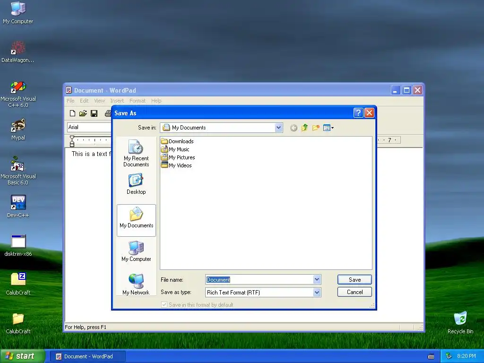Click the on-screen keyboard tray icon
Viewport: 484px width, 363px height.
431,356
